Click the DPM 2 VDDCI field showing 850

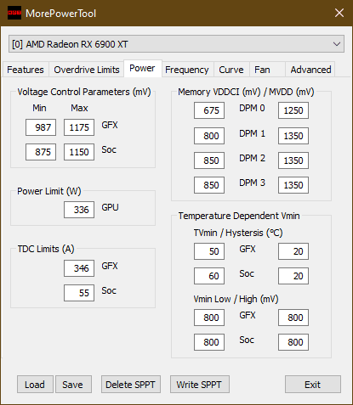[x=209, y=160]
